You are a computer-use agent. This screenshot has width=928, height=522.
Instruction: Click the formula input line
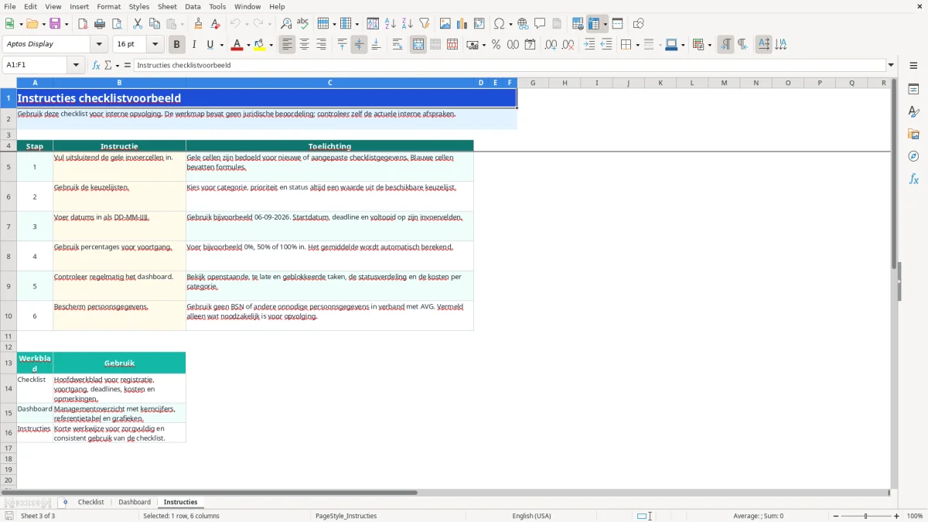point(509,65)
